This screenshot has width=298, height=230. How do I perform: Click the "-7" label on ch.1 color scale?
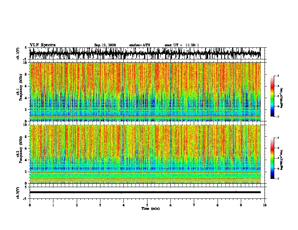point(277,117)
